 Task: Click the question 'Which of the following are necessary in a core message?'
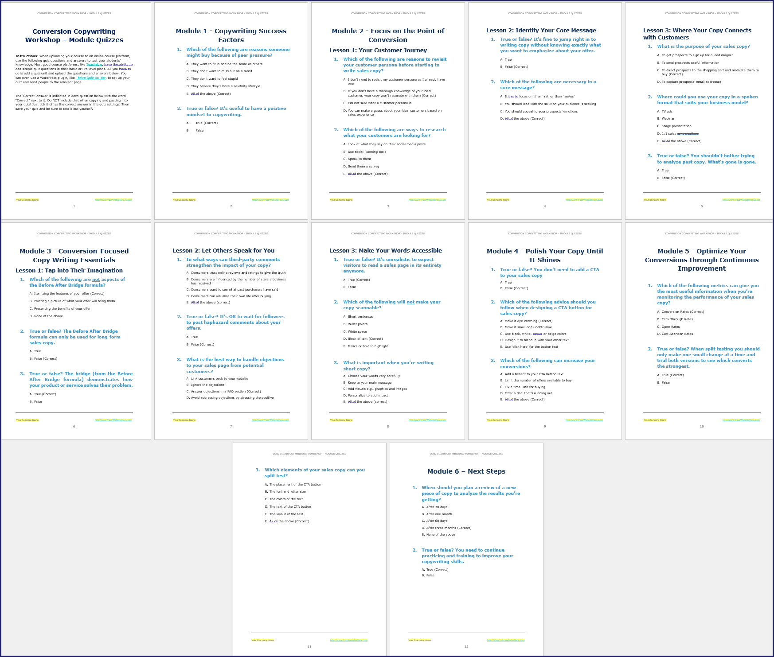(x=548, y=85)
